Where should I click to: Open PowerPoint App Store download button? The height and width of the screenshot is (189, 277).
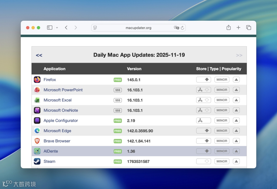[x=203, y=90]
